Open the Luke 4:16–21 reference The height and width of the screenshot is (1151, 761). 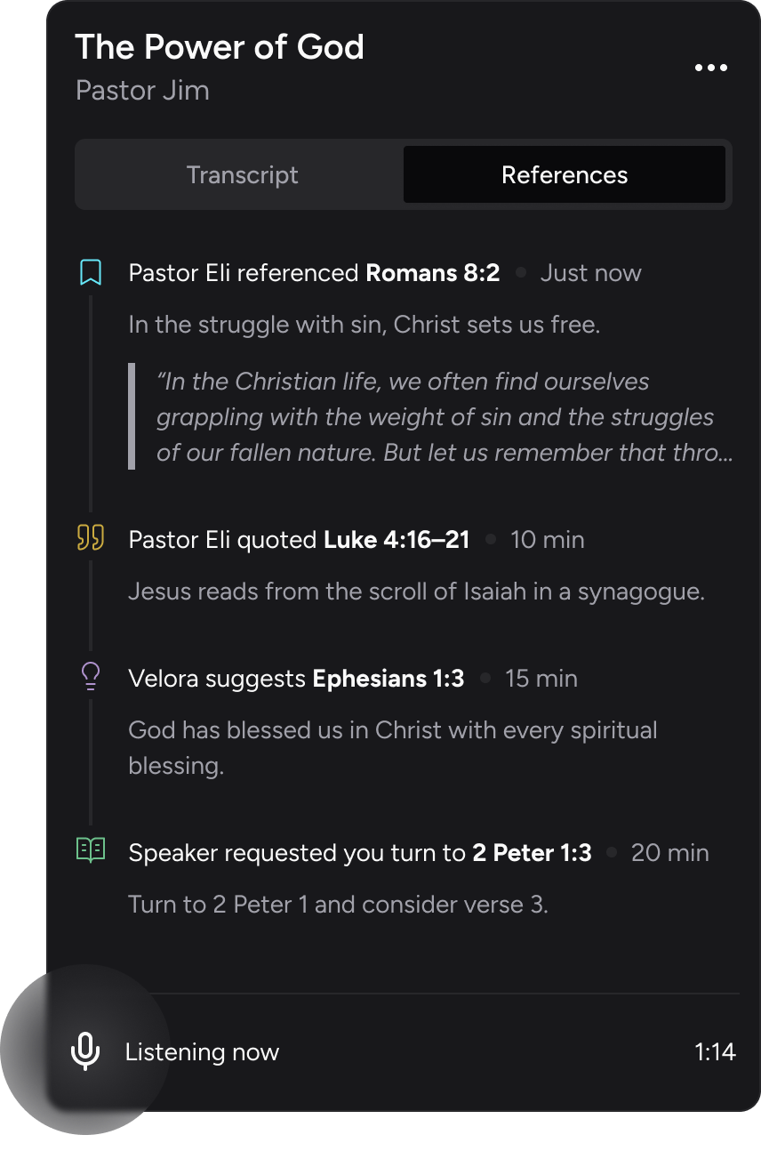click(397, 539)
